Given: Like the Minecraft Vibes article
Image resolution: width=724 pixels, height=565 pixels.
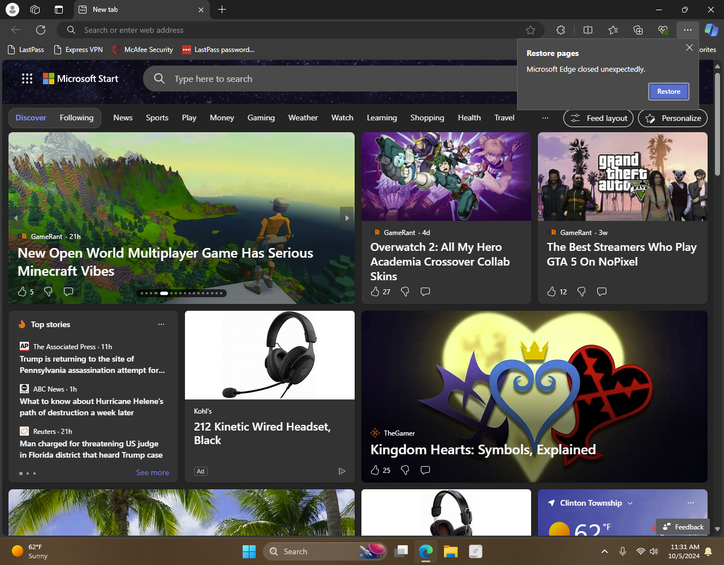Looking at the screenshot, I should (x=22, y=292).
